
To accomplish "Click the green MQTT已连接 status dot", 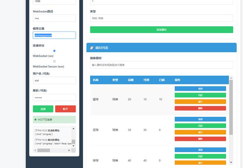I will tap(35, 120).
